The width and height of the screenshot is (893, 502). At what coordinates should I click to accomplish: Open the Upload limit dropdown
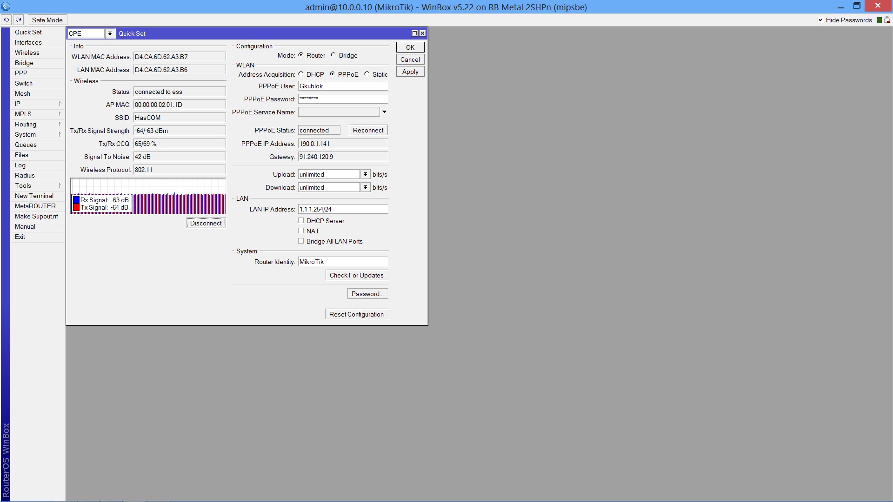[365, 174]
